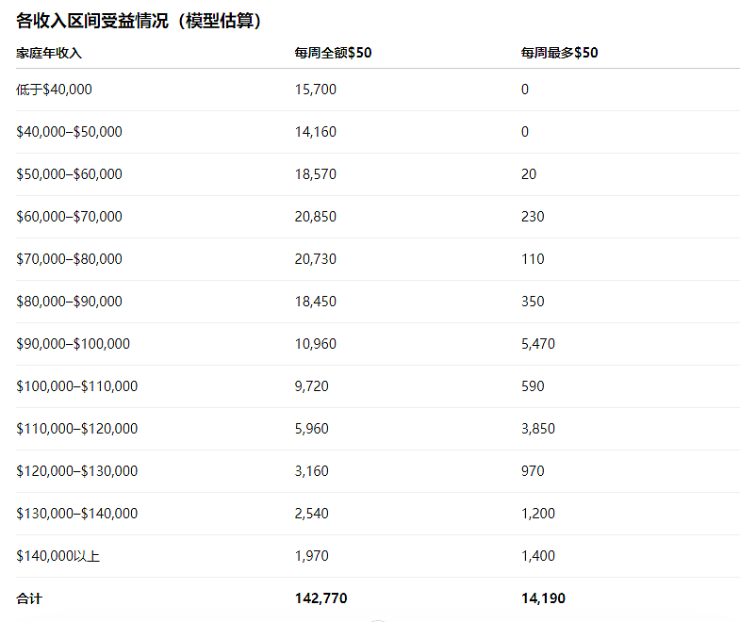This screenshot has width=756, height=622.
Task: Click the total value 14,190
Action: pos(543,598)
